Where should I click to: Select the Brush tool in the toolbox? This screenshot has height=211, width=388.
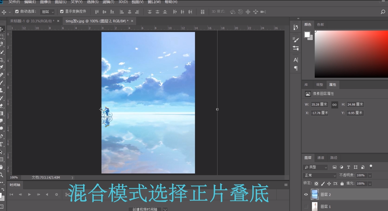click(x=2, y=83)
